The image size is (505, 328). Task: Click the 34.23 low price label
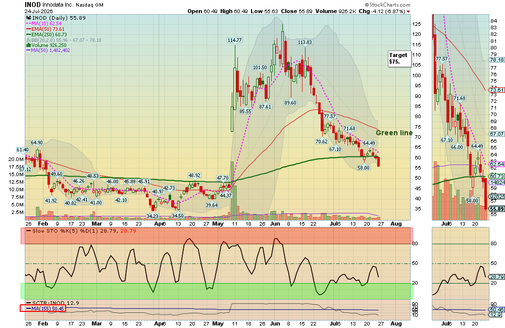(153, 216)
